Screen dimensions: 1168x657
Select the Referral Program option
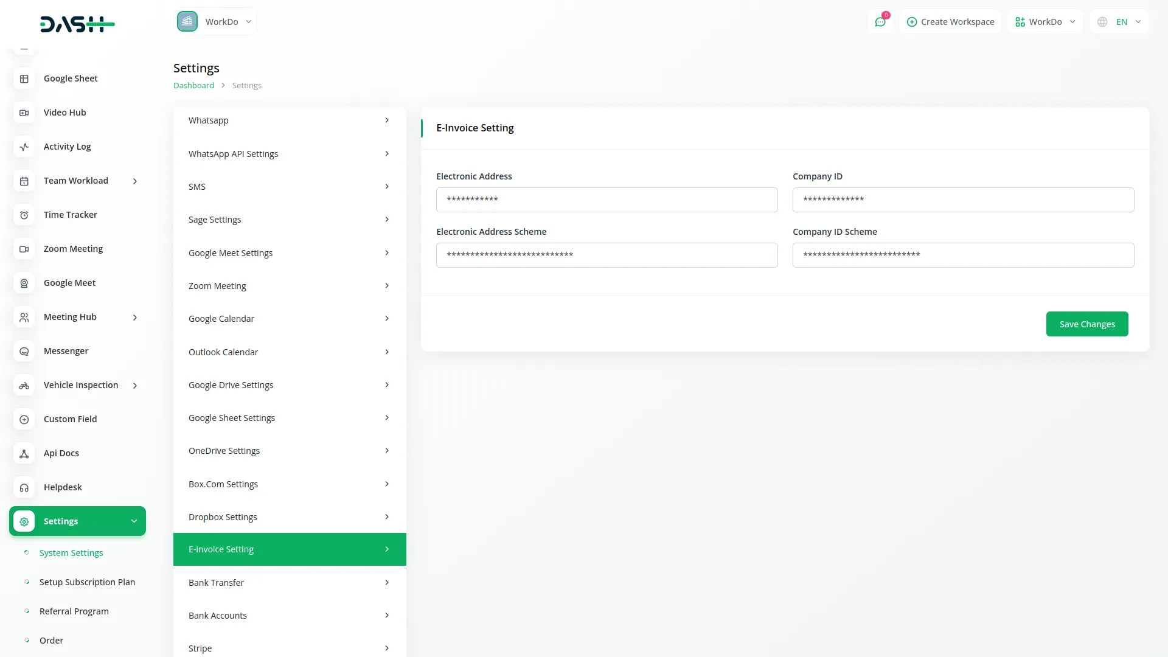(x=74, y=611)
